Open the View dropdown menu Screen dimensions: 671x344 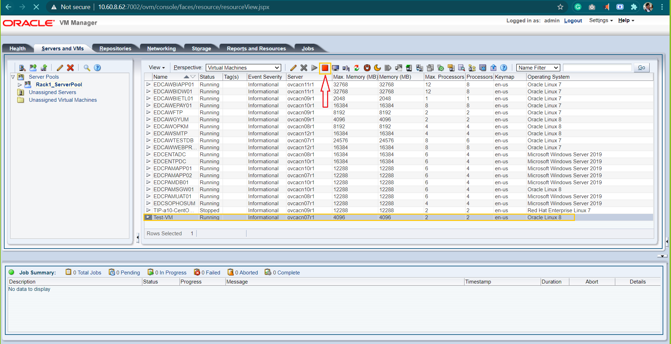157,68
